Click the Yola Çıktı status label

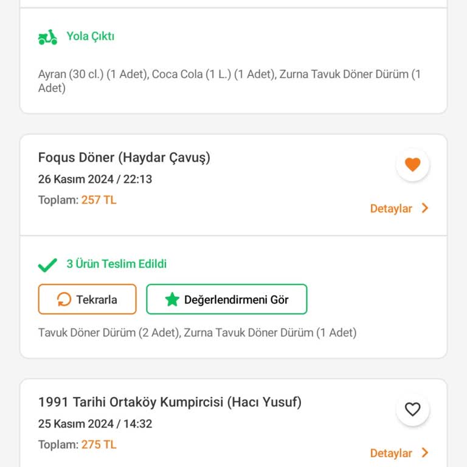[x=91, y=36]
